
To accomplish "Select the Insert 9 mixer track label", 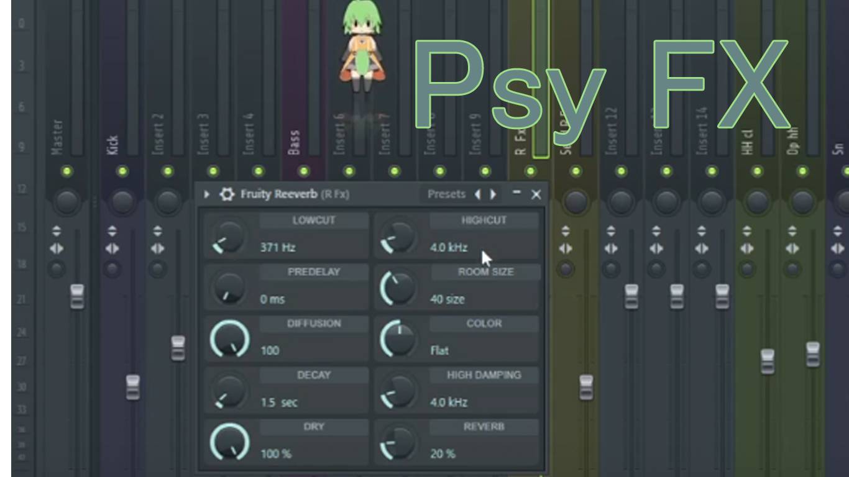I will pos(476,134).
